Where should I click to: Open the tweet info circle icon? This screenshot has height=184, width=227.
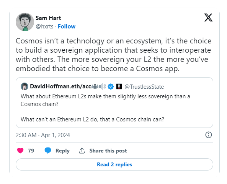(209, 135)
